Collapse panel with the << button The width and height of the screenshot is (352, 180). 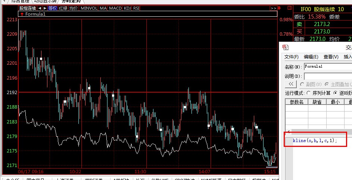pos(291,84)
